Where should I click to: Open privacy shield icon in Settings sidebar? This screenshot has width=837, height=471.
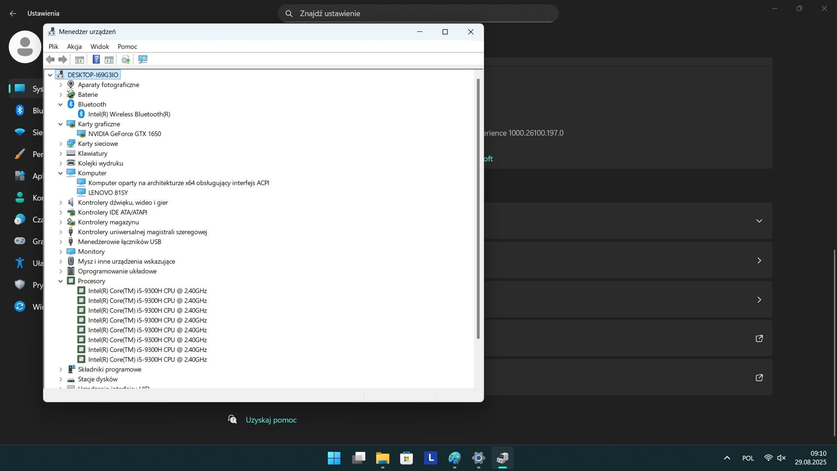tap(20, 285)
